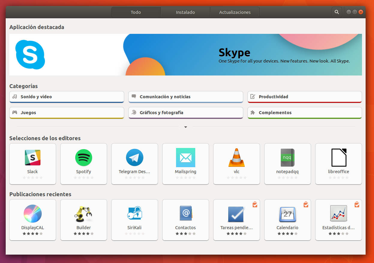
Task: Click the notepadqq name label
Action: 288,172
